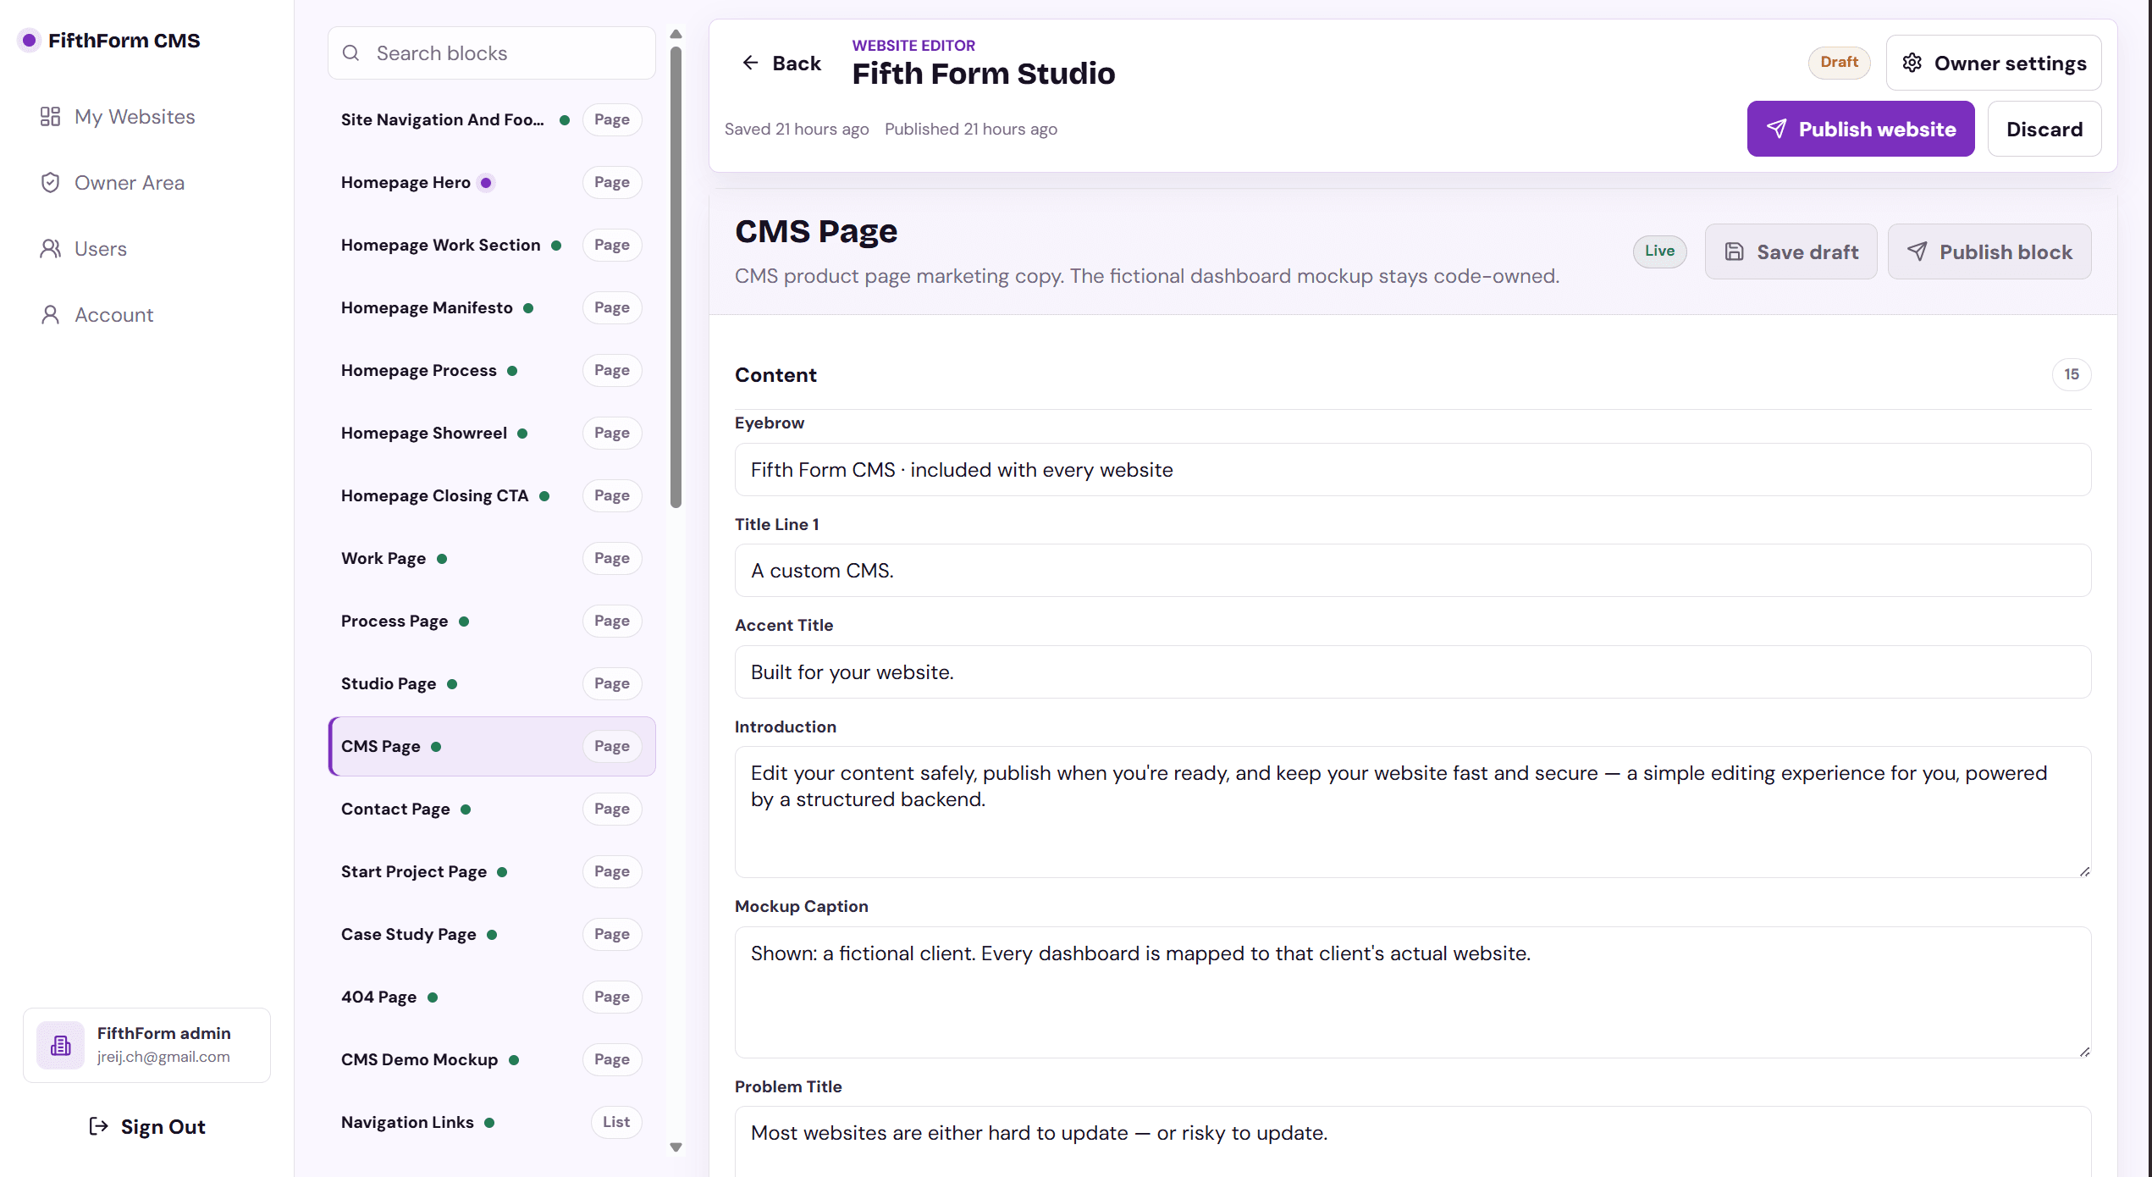Screen dimensions: 2152x1177
Task: Open the Homepage Process block
Action: pyautogui.click(x=492, y=371)
